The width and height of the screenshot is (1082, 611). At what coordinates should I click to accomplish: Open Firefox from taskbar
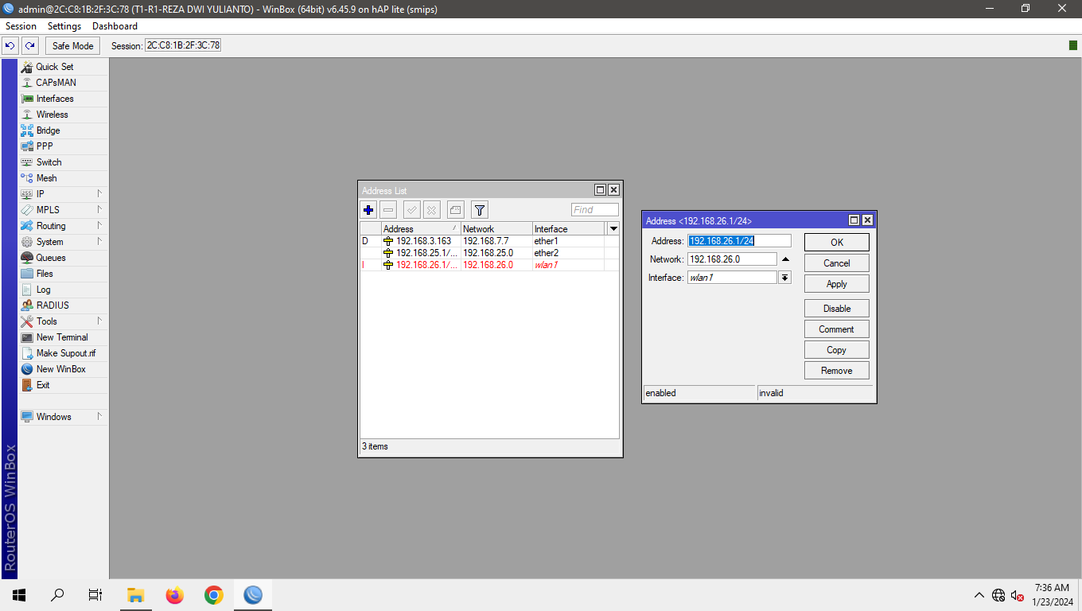pyautogui.click(x=174, y=595)
